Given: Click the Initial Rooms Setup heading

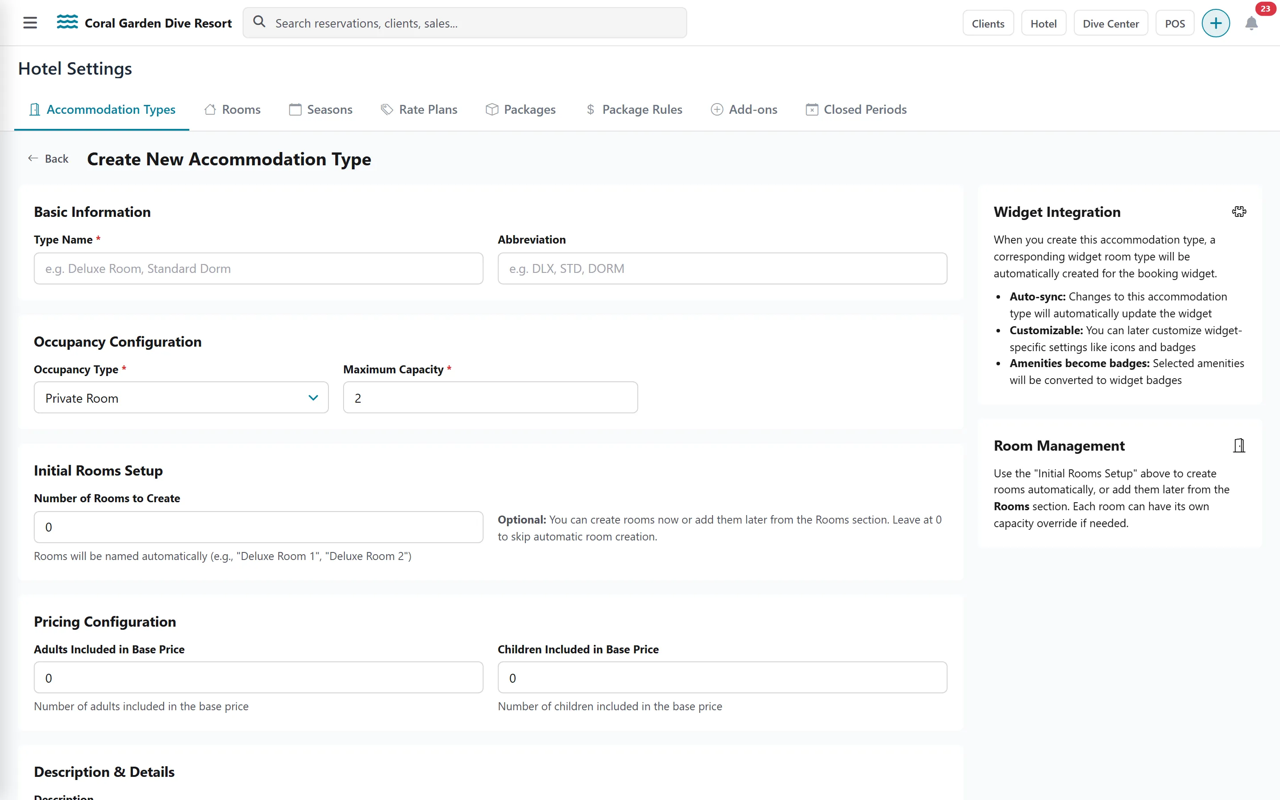Looking at the screenshot, I should (98, 470).
